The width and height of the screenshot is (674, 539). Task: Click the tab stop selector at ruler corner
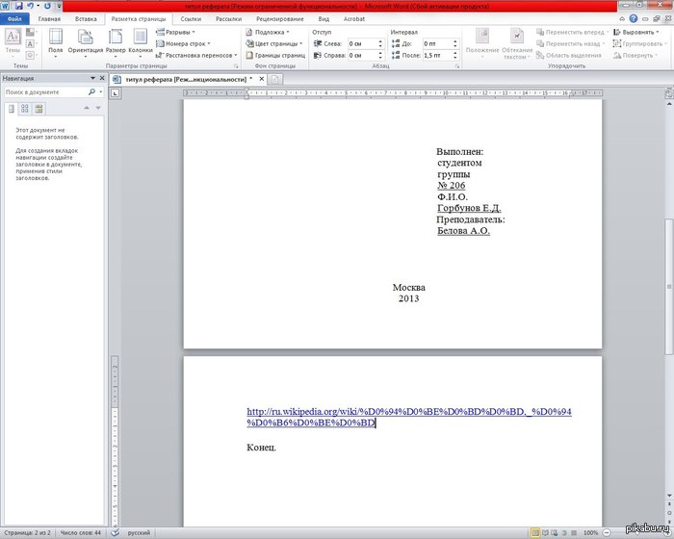click(x=116, y=92)
